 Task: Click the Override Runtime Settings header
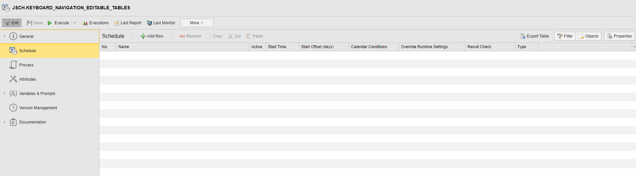432,47
